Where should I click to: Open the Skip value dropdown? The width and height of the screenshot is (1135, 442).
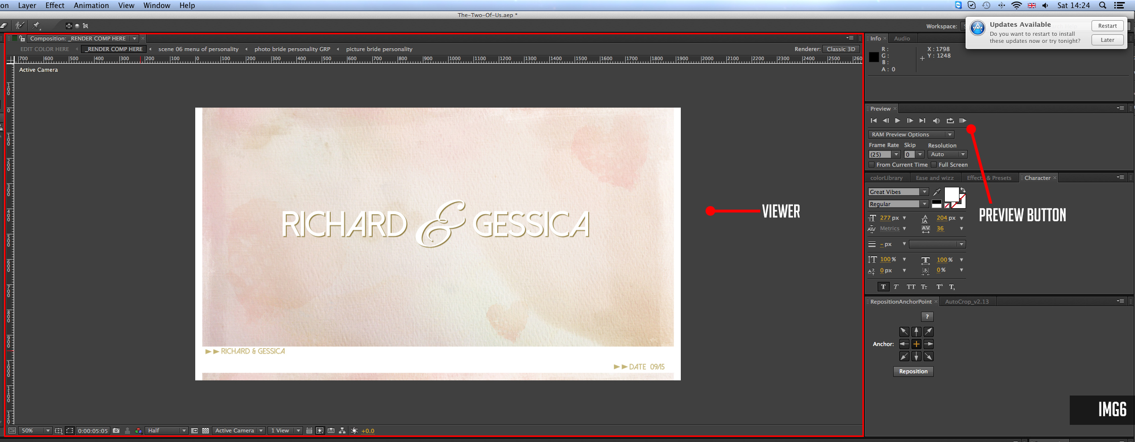914,155
